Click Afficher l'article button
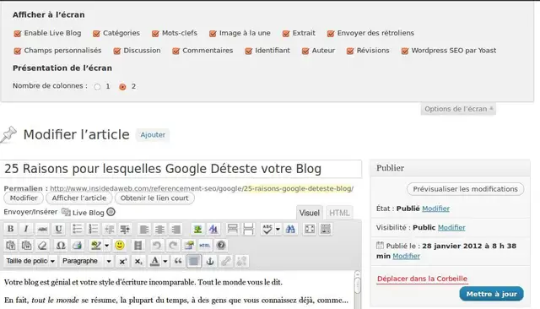 click(79, 198)
